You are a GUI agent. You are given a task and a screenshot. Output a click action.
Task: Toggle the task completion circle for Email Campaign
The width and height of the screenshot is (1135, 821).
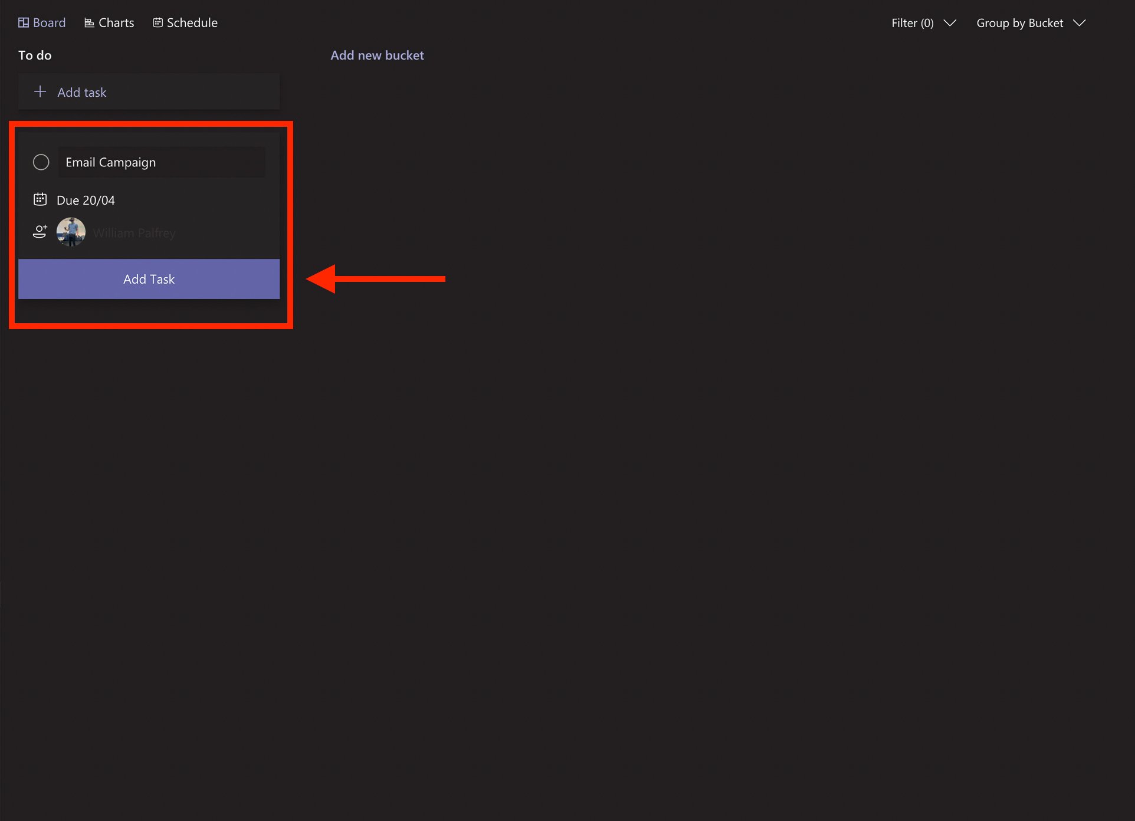pyautogui.click(x=41, y=162)
